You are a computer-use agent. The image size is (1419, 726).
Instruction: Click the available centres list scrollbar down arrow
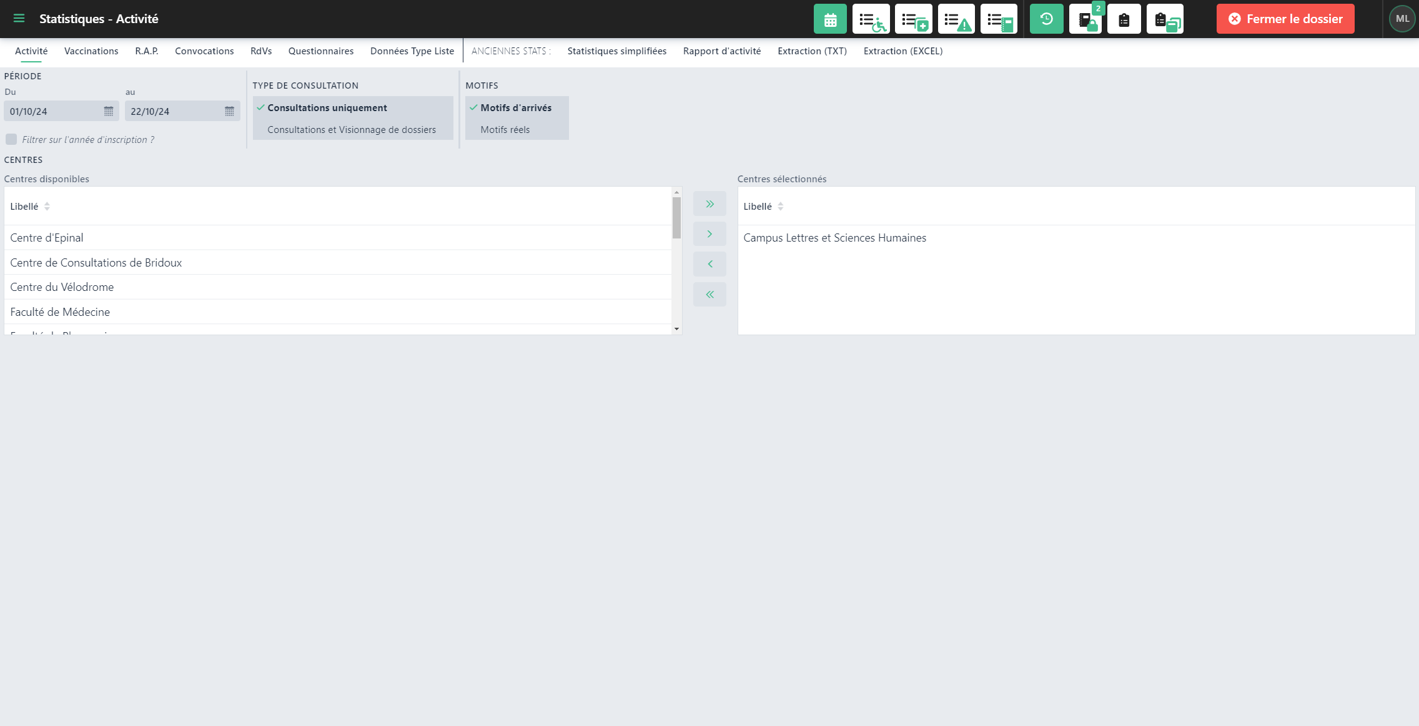tap(676, 329)
